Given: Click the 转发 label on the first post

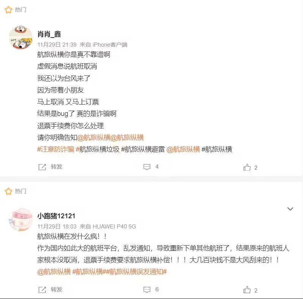Looking at the screenshot, I should tap(56, 167).
